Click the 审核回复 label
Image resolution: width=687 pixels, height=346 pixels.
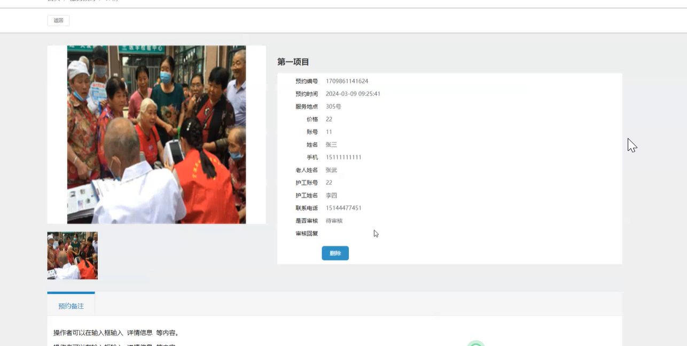(307, 234)
